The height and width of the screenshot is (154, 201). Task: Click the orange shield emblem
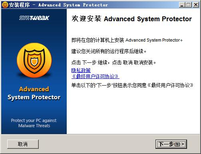(x=34, y=60)
